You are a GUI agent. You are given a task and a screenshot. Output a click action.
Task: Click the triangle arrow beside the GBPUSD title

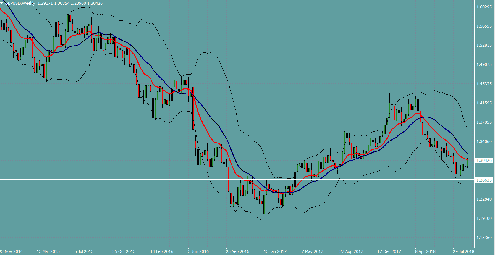point(2,3)
